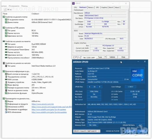Select the BIOS обновления row icon

click(x=6, y=112)
